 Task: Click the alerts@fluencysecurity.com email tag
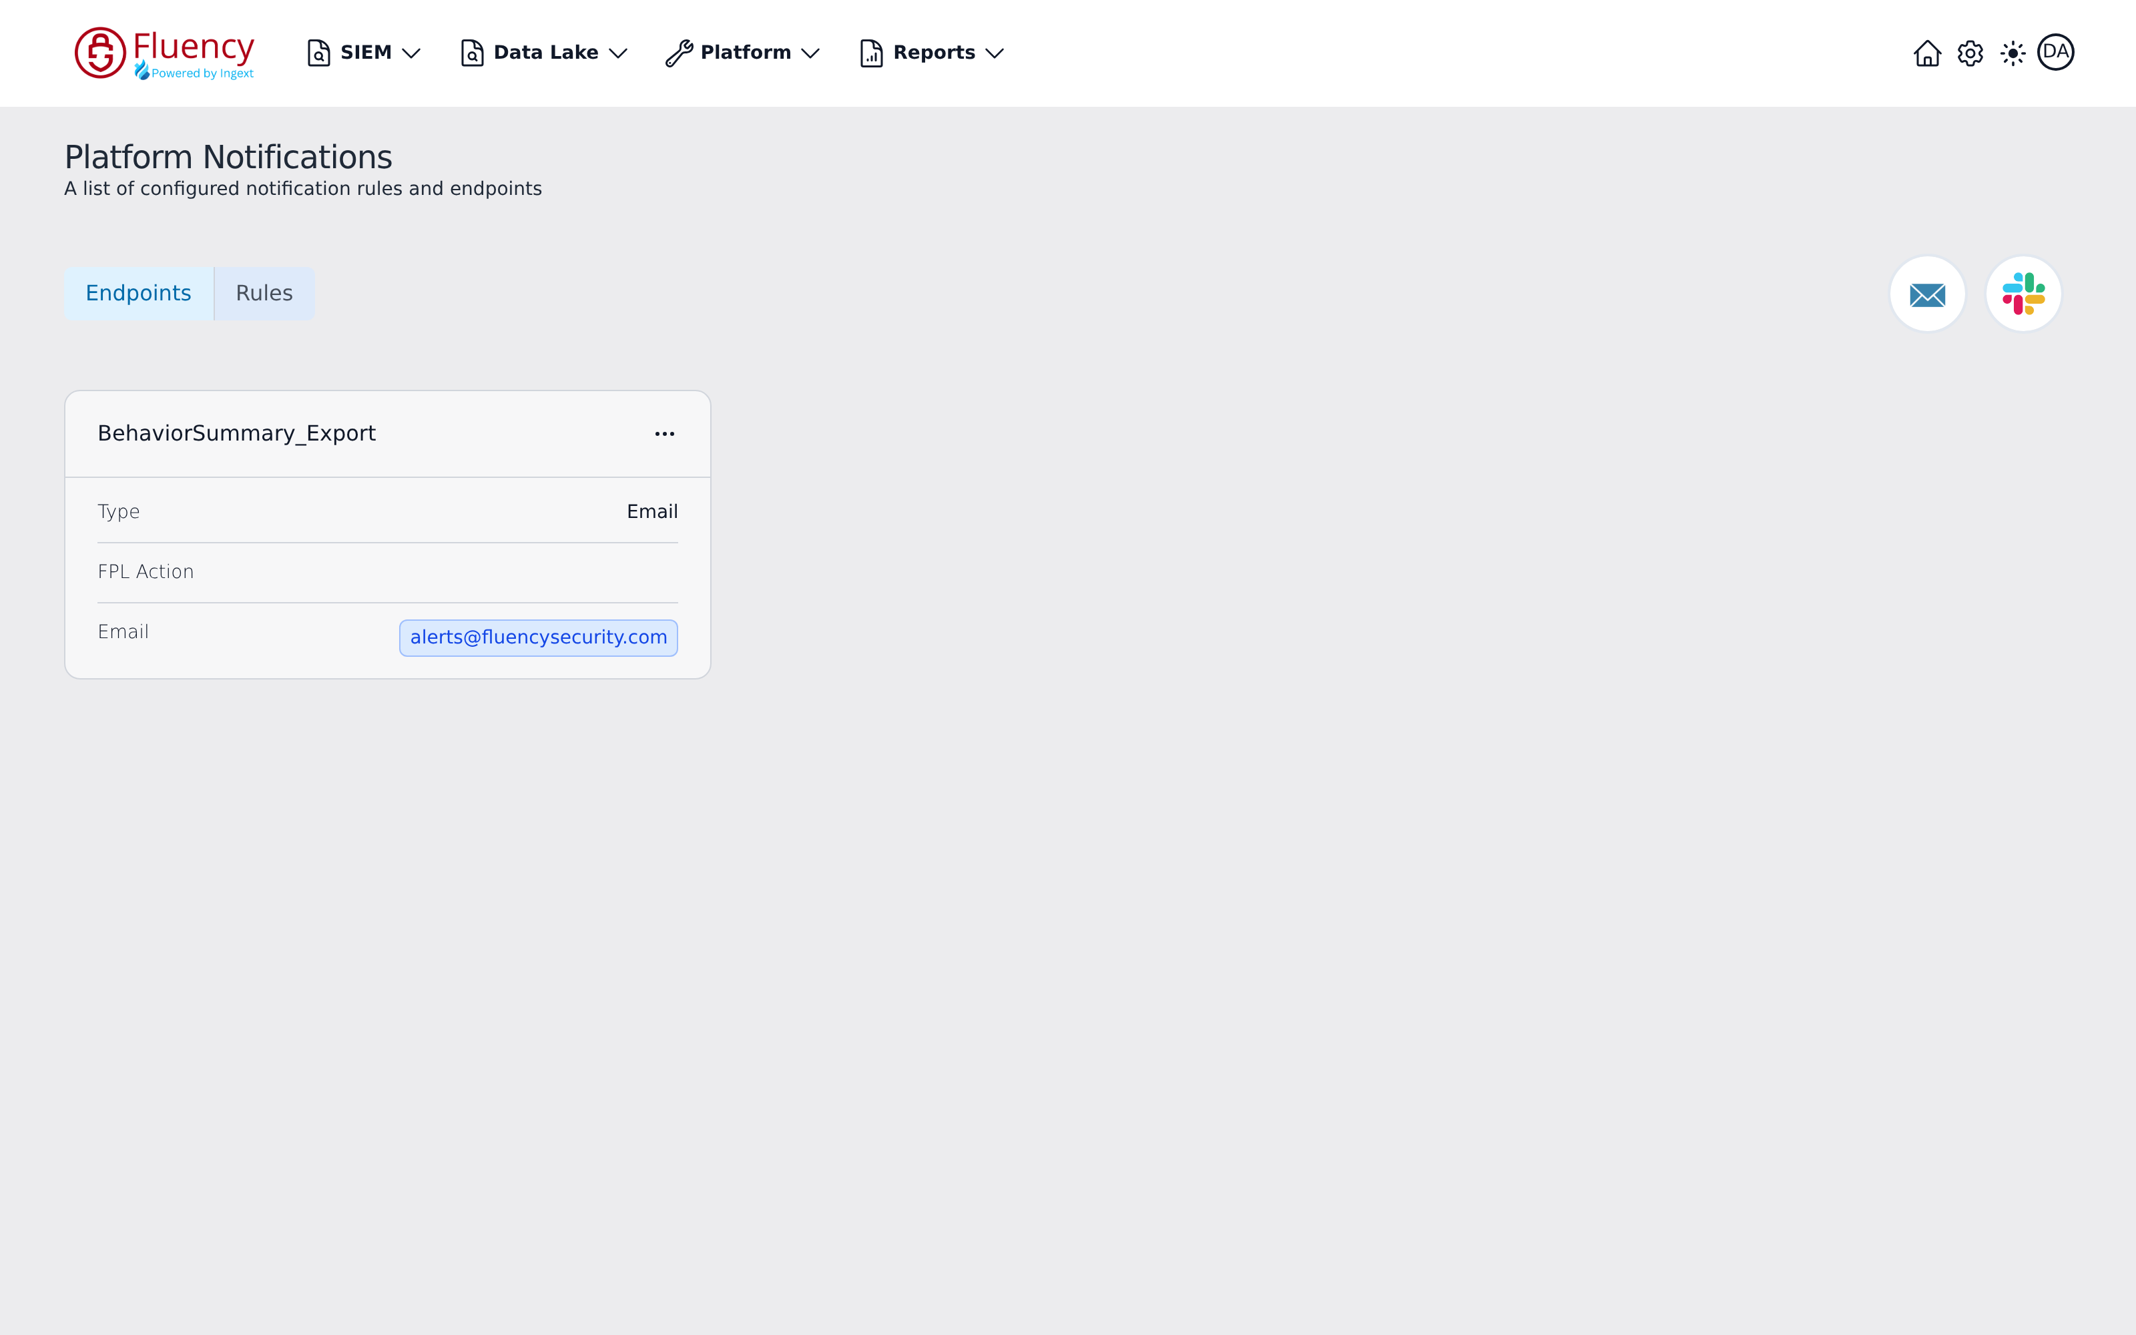tap(539, 637)
